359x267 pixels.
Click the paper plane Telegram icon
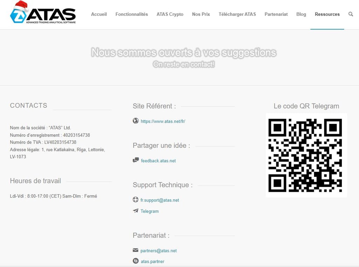(x=135, y=211)
